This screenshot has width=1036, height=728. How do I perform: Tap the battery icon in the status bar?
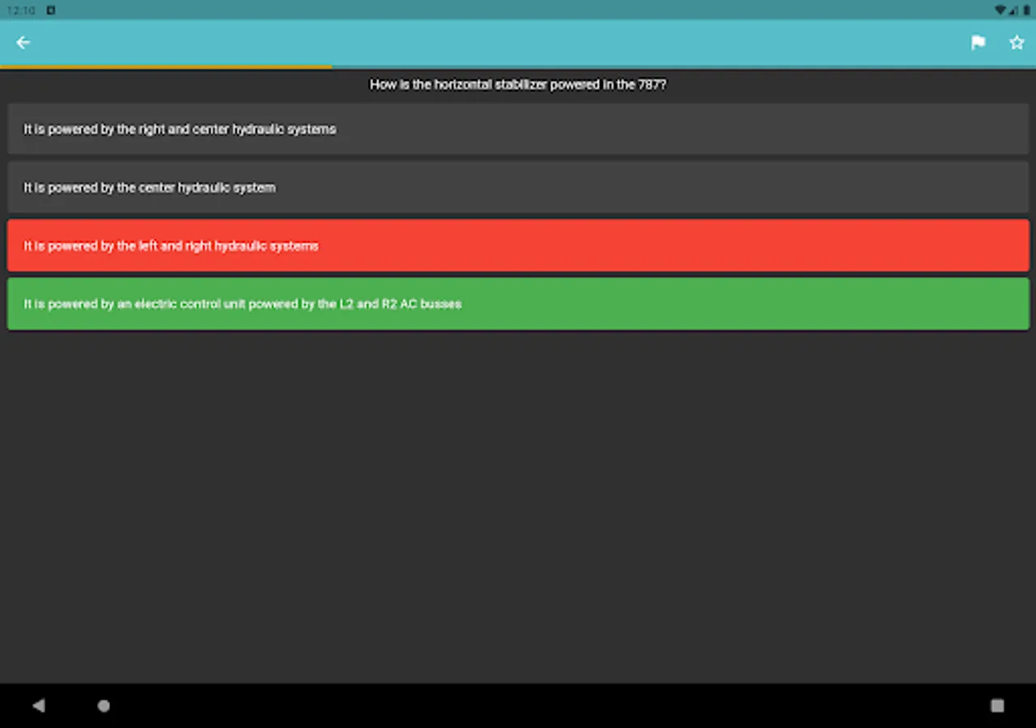point(1026,11)
